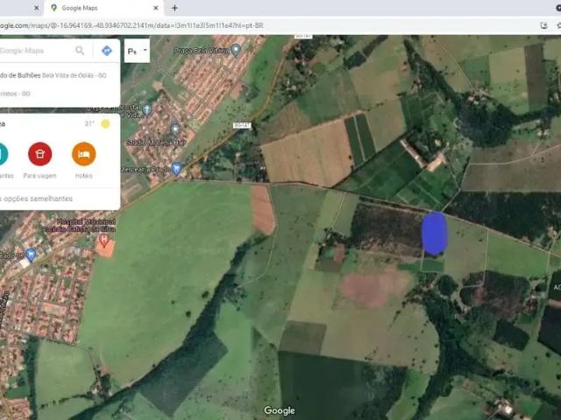Select the Studio Morena Hair pin

pyautogui.click(x=175, y=129)
